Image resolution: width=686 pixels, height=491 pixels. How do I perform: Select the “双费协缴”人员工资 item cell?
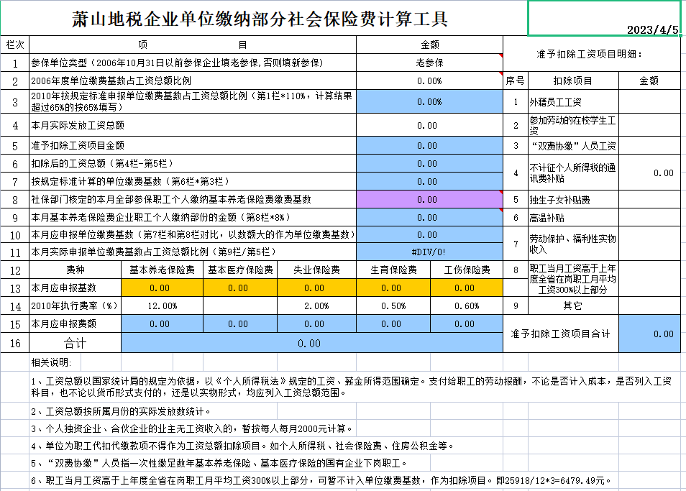click(x=573, y=145)
